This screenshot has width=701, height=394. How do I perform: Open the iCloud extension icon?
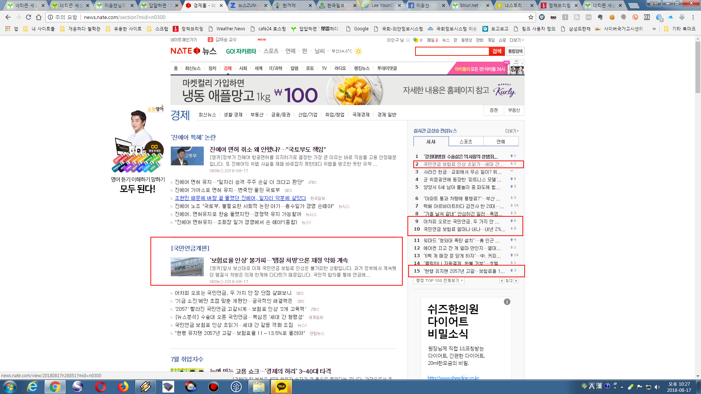point(670,17)
